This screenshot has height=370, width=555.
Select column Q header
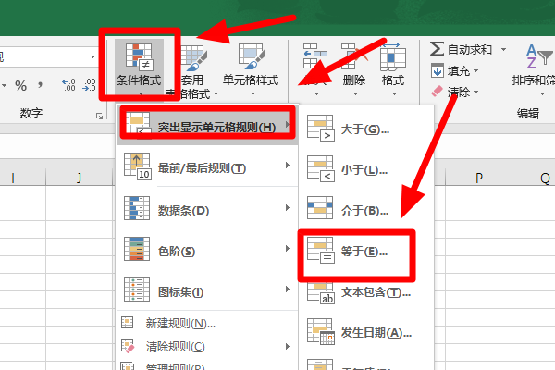[x=534, y=177]
